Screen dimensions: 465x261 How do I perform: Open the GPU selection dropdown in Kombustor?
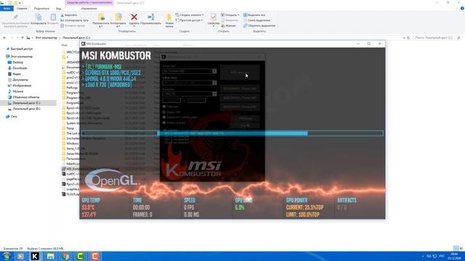tap(214, 83)
